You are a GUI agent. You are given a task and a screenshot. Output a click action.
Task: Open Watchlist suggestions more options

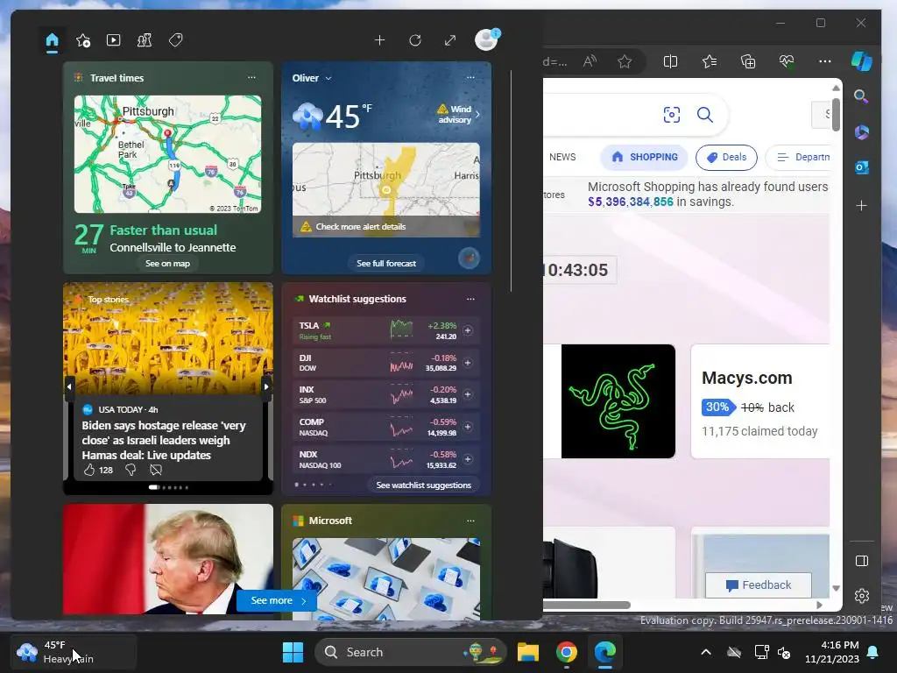tap(470, 299)
